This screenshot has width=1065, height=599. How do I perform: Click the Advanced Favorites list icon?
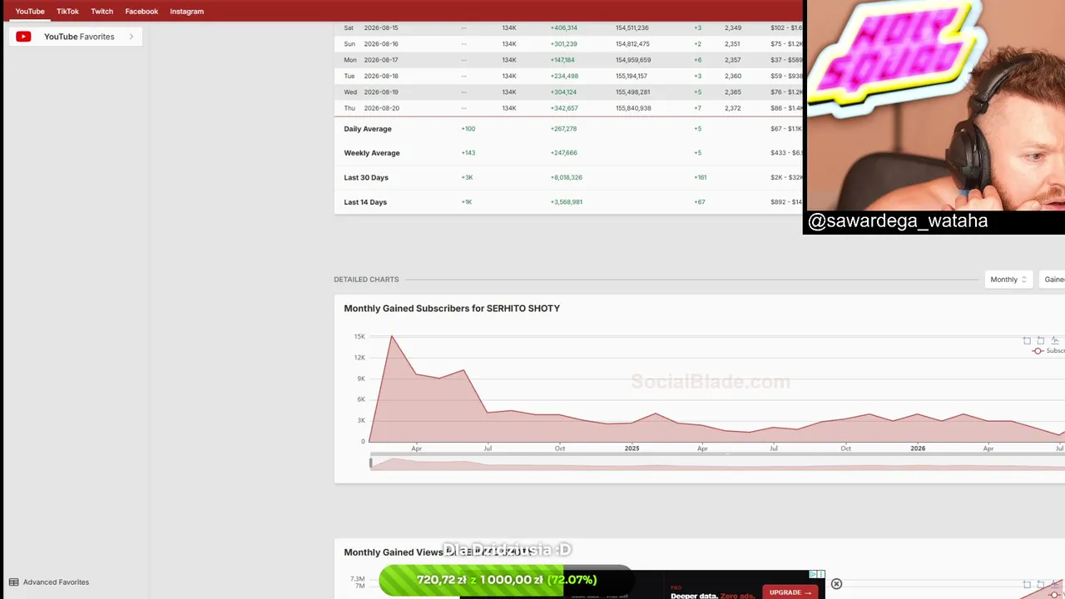13,582
